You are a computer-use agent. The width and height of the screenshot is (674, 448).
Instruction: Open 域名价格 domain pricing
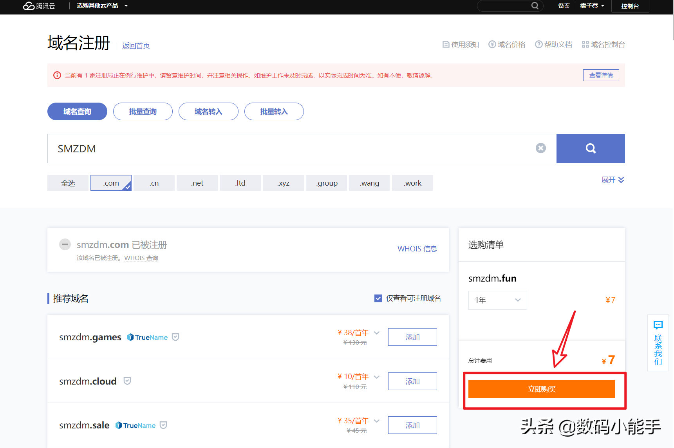[x=507, y=44]
